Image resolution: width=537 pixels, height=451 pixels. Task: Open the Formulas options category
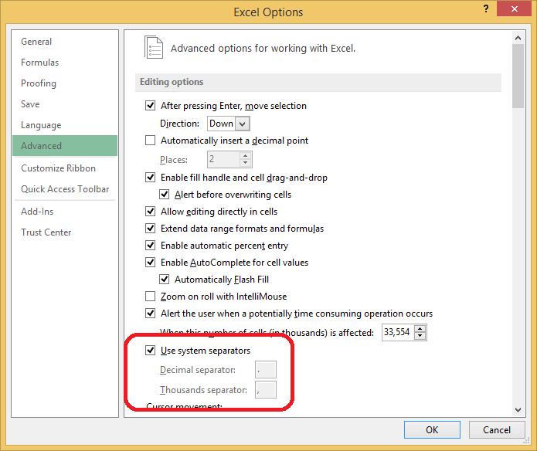point(65,63)
